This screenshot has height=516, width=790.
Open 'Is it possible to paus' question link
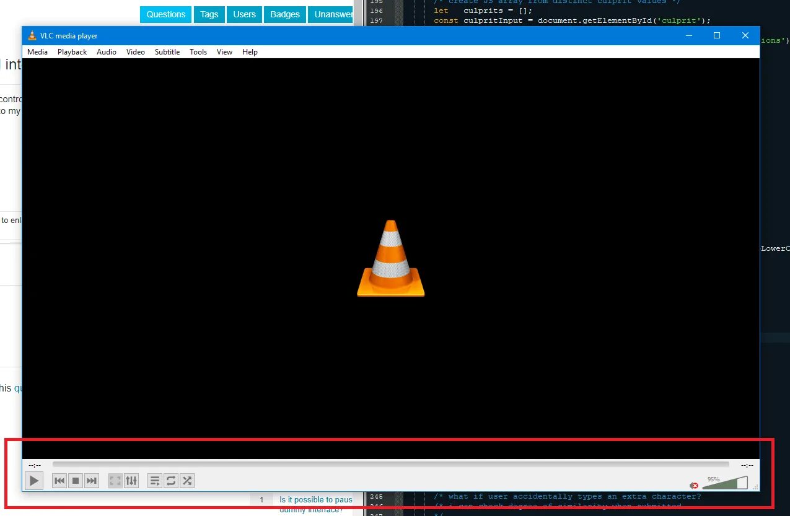[315, 499]
